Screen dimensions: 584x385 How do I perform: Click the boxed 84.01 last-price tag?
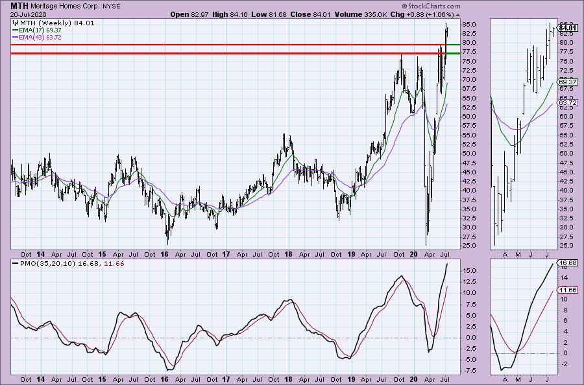568,28
